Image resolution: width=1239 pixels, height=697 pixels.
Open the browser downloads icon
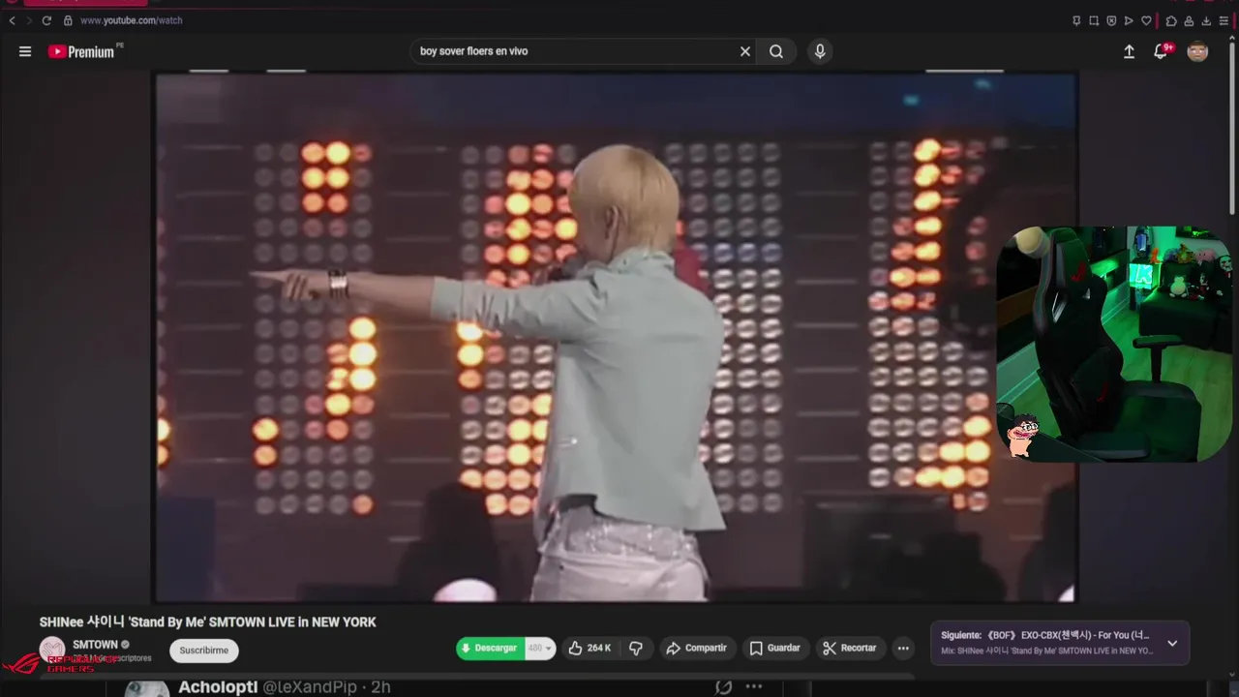(1206, 20)
